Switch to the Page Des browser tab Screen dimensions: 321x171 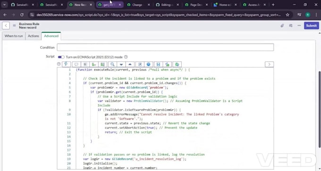tap(196, 5)
